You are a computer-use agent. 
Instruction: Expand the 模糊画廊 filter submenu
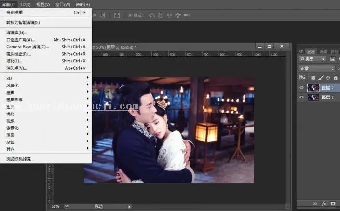46,99
